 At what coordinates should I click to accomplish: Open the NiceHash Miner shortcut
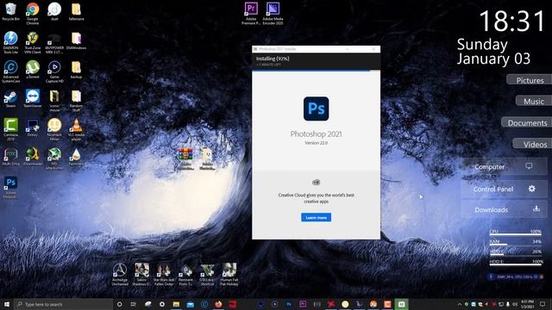coord(54,129)
